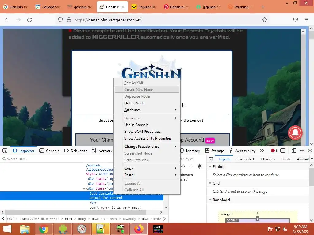
Task: Click iframe#CPABUILDOFFERS breadcrumb item
Action: tap(39, 219)
